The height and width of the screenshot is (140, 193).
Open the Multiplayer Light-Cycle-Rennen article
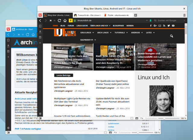pyautogui.click(x=72, y=100)
